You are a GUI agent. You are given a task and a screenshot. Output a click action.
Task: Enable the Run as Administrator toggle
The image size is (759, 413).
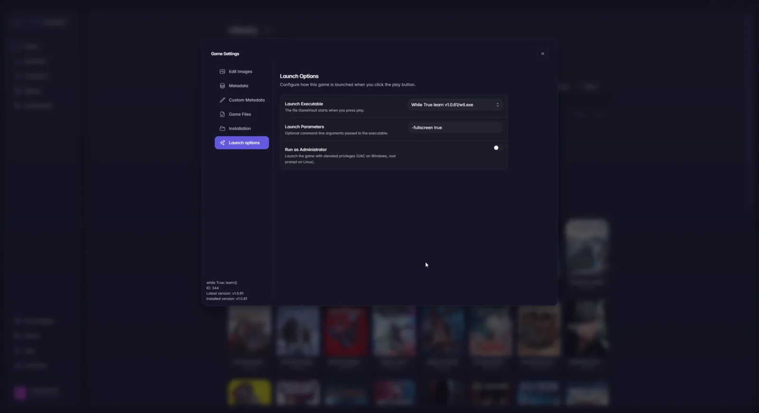[x=498, y=148]
